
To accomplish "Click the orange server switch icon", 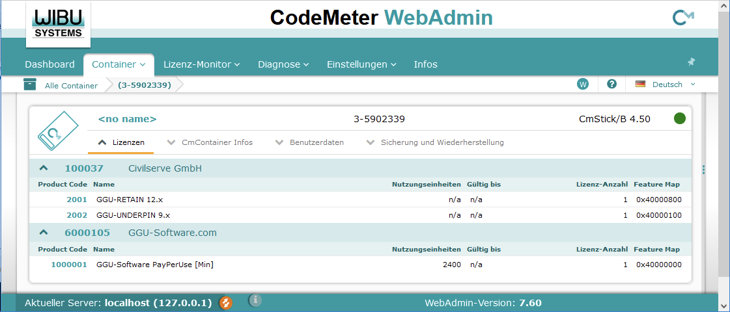I will click(x=226, y=302).
